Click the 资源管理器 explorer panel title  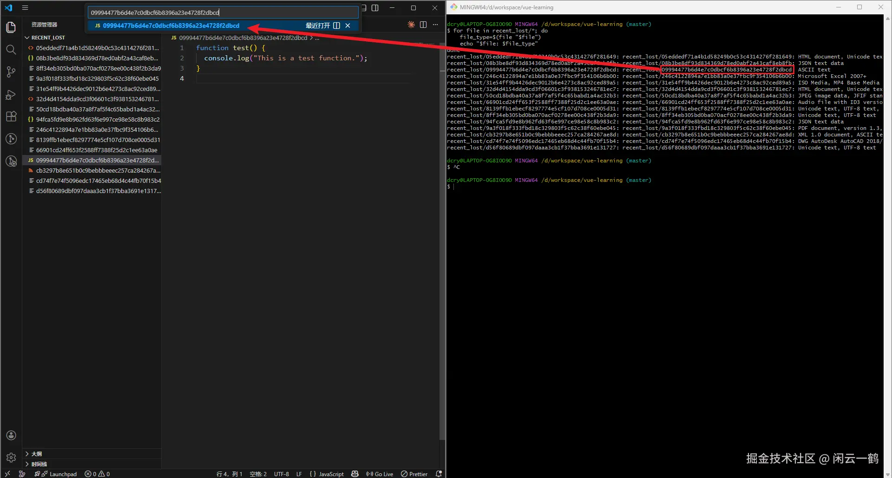tap(44, 25)
